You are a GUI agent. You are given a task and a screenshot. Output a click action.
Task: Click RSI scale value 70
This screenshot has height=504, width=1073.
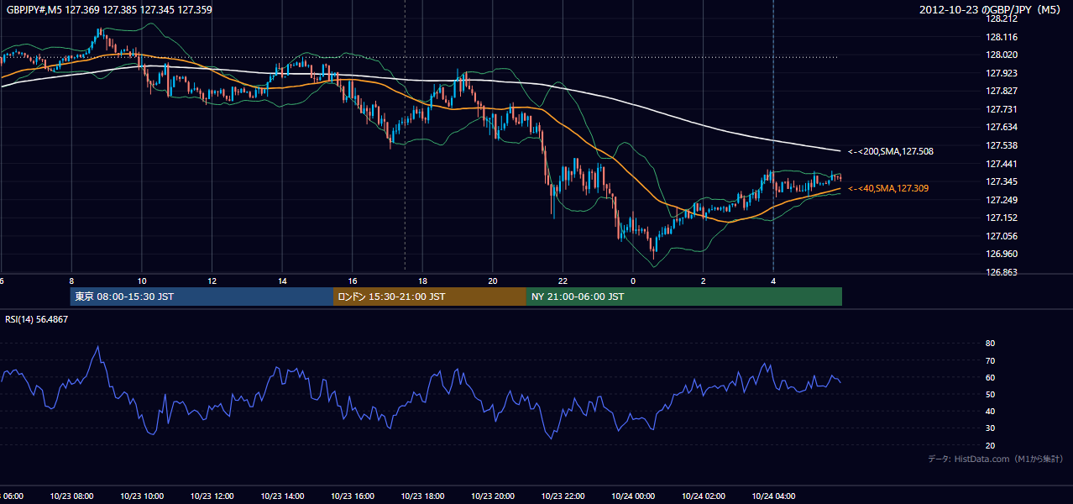pyautogui.click(x=991, y=360)
